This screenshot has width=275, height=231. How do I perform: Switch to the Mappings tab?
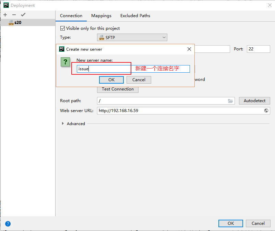coord(101,16)
